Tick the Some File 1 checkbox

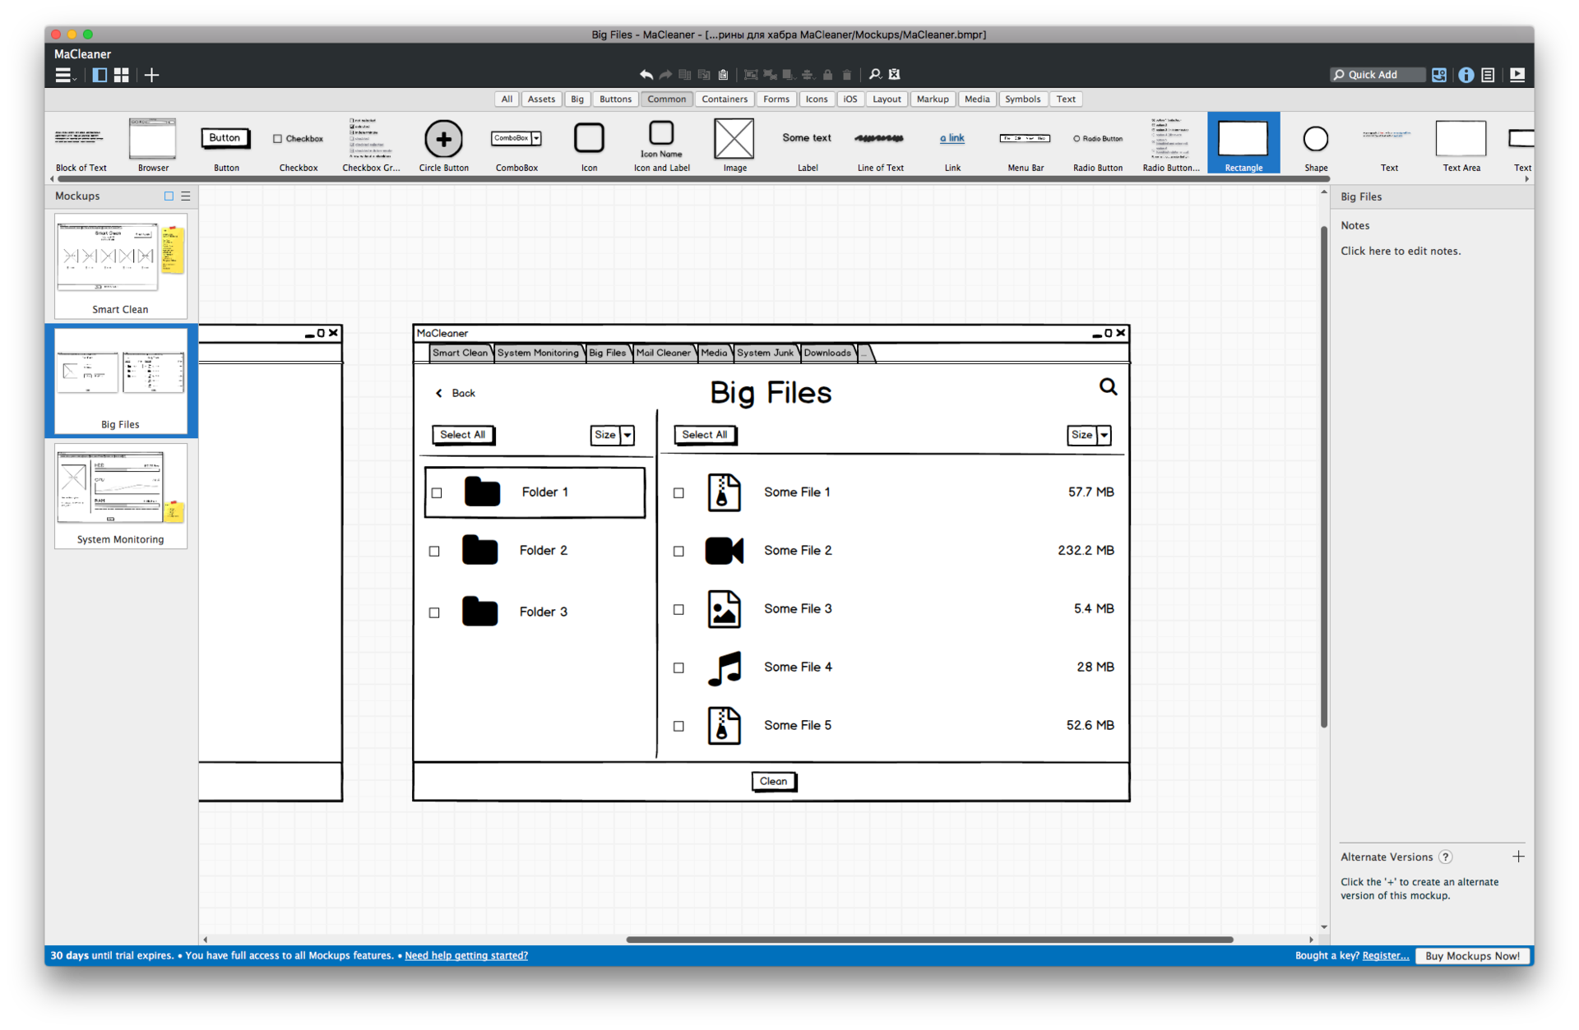pyautogui.click(x=678, y=493)
